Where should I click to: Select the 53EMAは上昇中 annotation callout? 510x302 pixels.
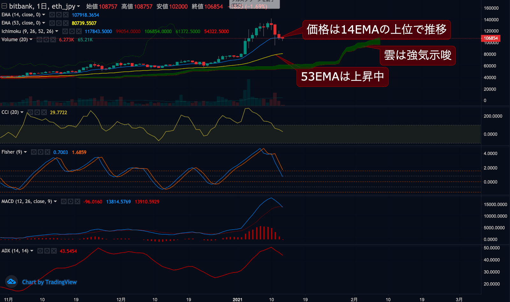tap(342, 77)
